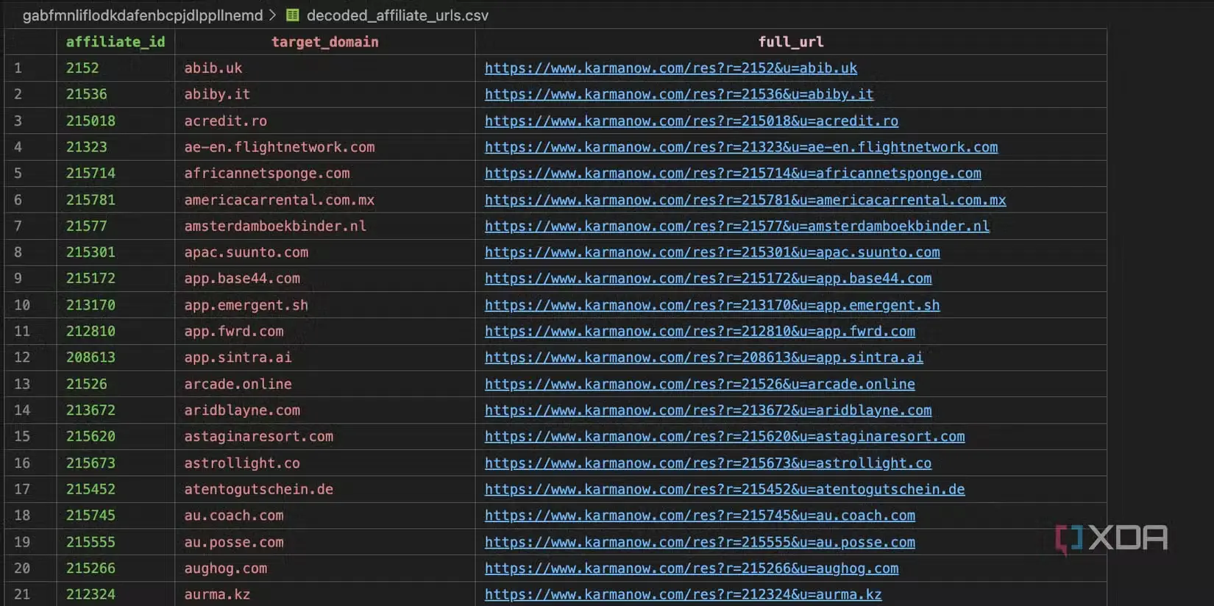Viewport: 1214px width, 606px height.
Task: Select the africannetsponge.com domain cell
Action: coord(266,174)
